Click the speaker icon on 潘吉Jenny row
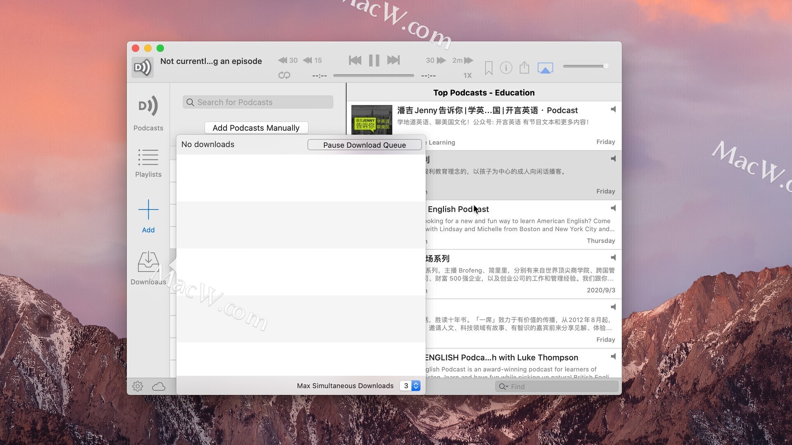 [613, 109]
